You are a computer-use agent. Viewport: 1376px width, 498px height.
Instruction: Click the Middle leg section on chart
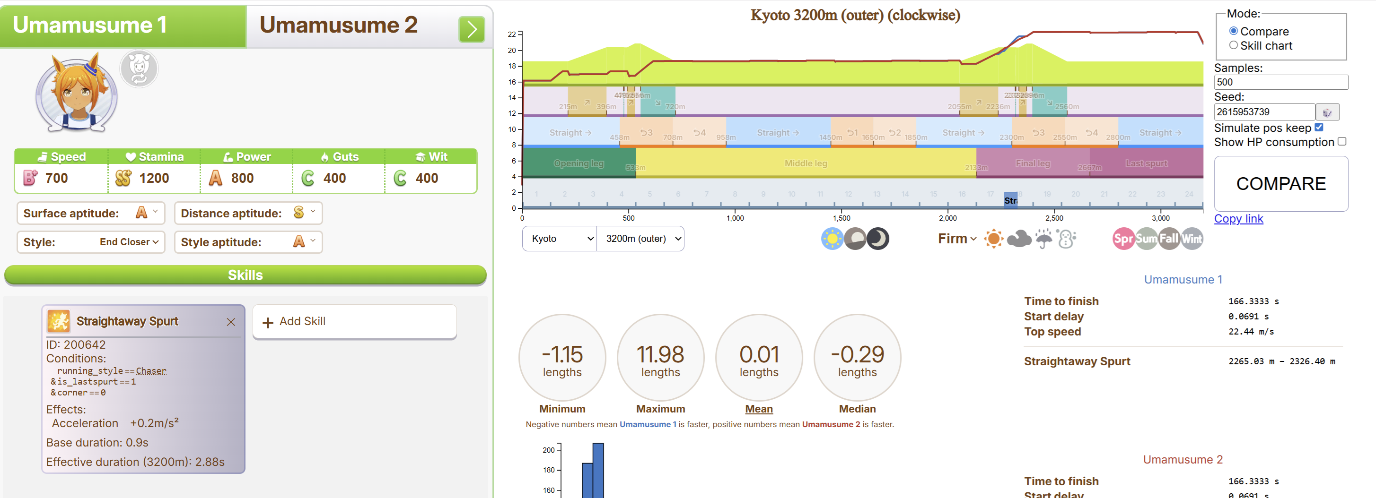coord(806,163)
